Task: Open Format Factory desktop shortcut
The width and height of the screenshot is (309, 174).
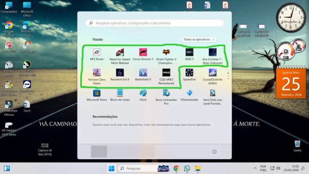Action: pos(9,69)
